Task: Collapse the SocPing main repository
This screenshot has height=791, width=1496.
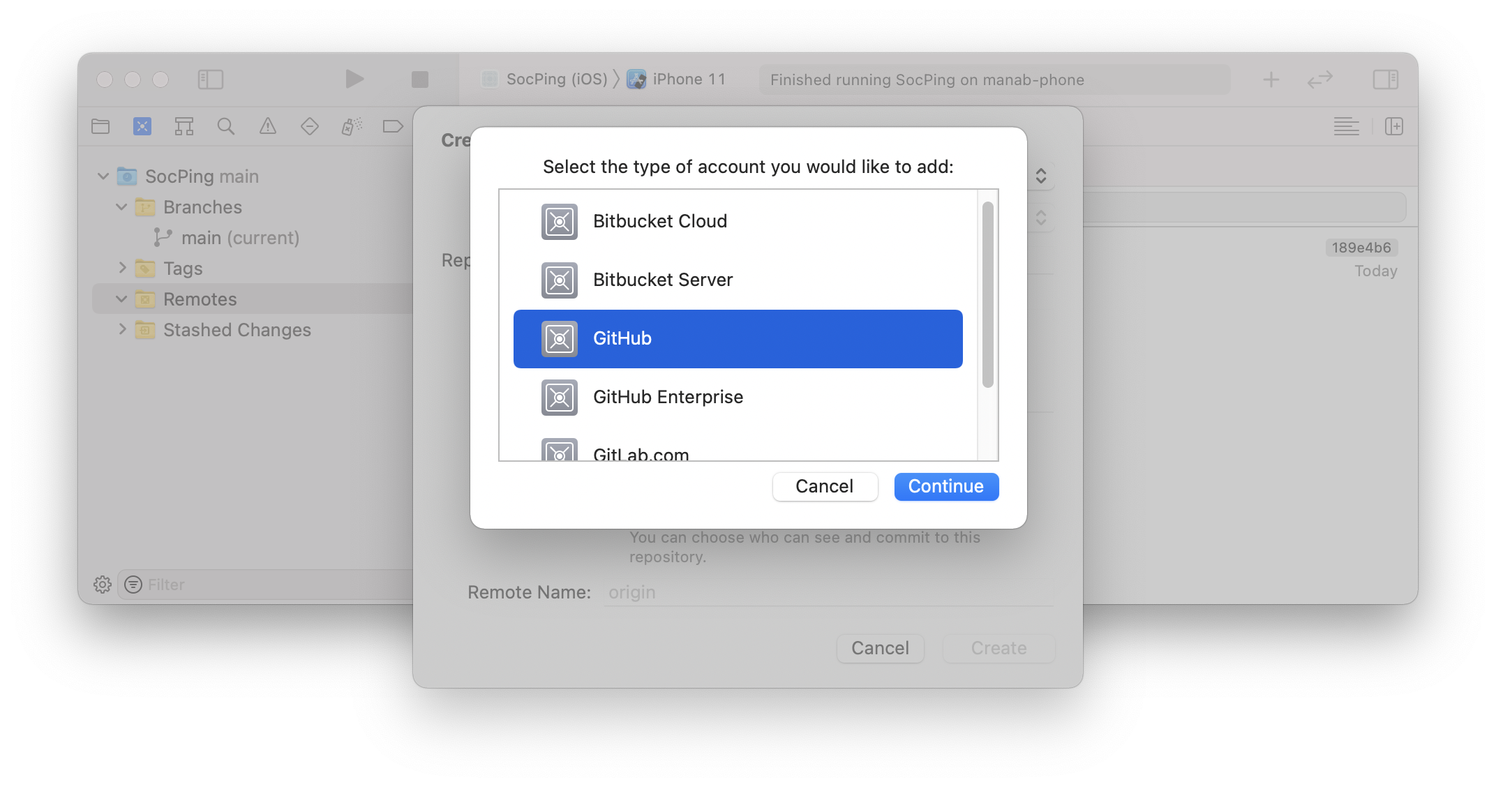Action: [x=103, y=176]
